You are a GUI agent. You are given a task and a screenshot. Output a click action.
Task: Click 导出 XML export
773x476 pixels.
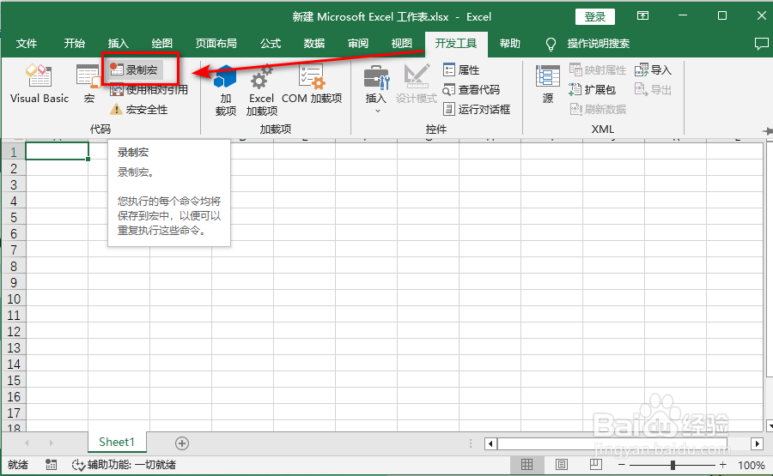[x=654, y=89]
